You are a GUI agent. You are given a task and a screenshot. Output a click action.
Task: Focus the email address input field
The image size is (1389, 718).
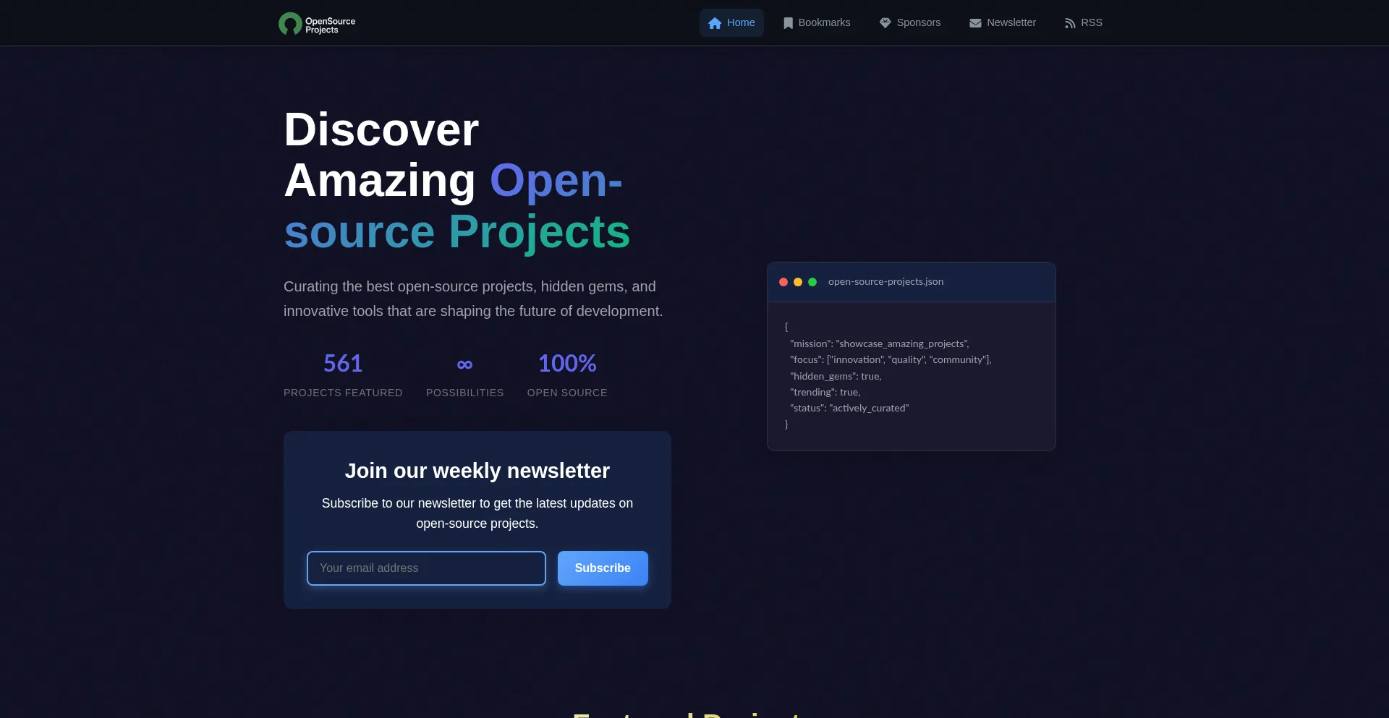pos(426,568)
